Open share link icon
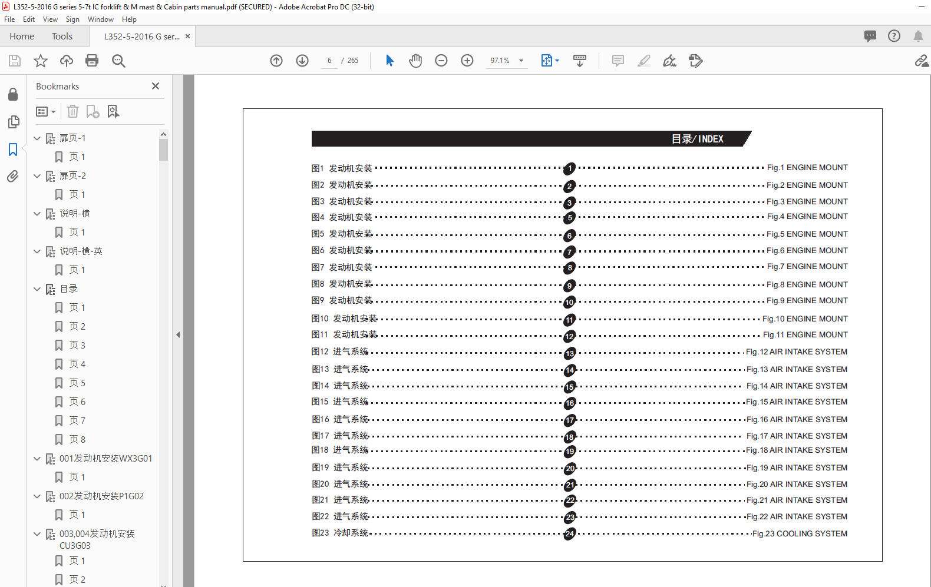Screen dimensions: 931x587 922,61
